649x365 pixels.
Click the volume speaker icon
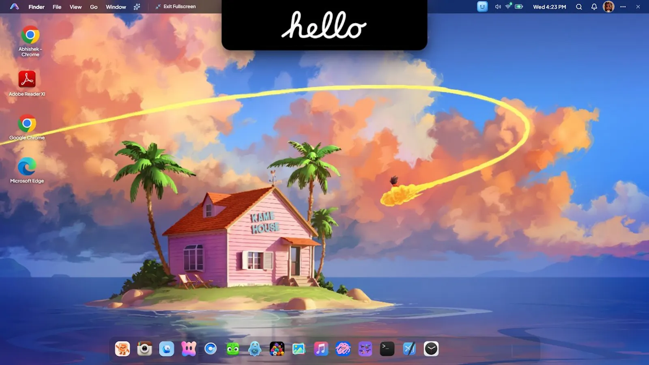point(498,7)
